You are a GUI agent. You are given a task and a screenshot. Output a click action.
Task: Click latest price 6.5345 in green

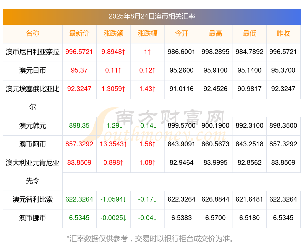coord(79,218)
